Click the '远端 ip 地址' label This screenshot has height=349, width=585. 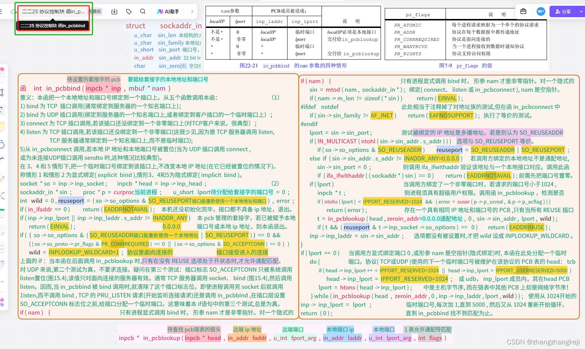(x=247, y=329)
